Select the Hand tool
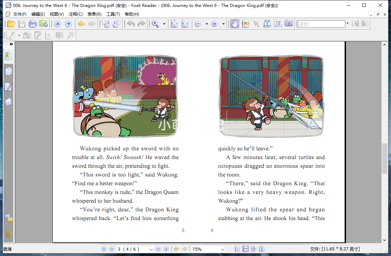 click(235, 24)
